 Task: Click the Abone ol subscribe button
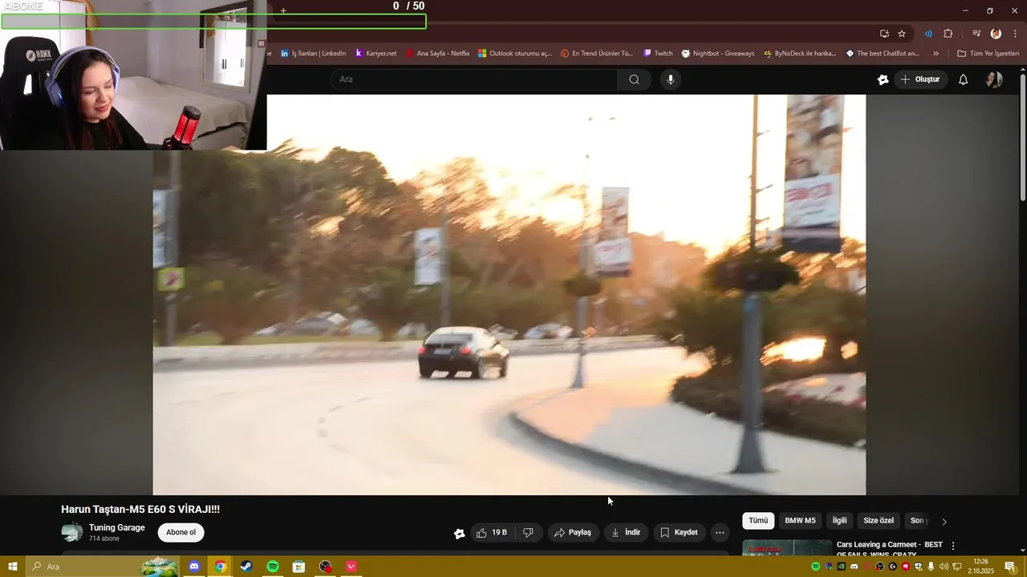[x=181, y=533]
